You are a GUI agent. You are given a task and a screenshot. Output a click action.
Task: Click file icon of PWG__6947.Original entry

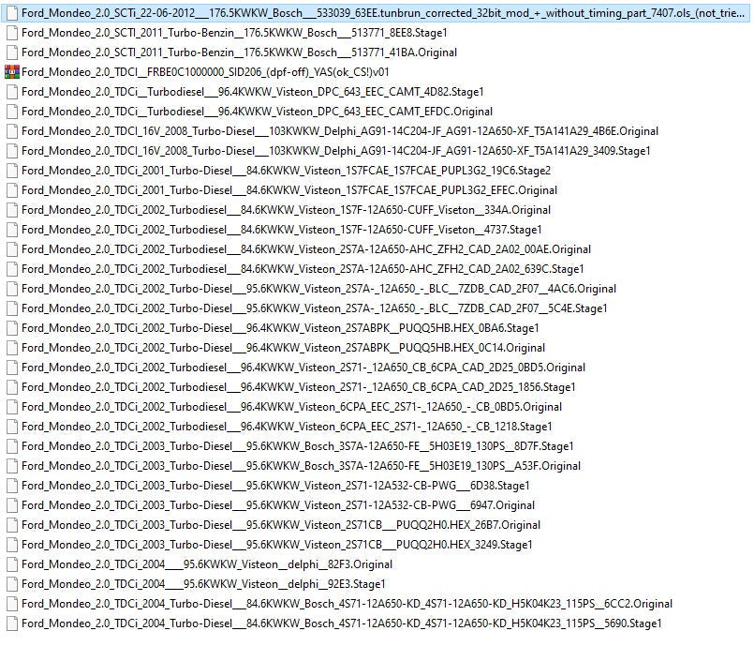(x=11, y=505)
